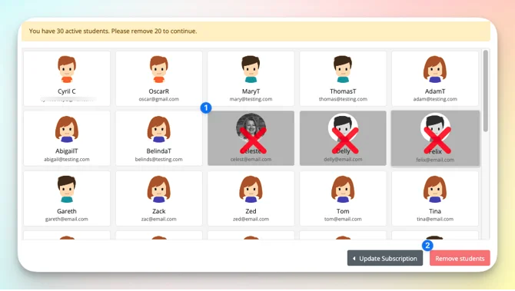Unmark Celeste from removal
The width and height of the screenshot is (515, 291).
[x=251, y=138]
